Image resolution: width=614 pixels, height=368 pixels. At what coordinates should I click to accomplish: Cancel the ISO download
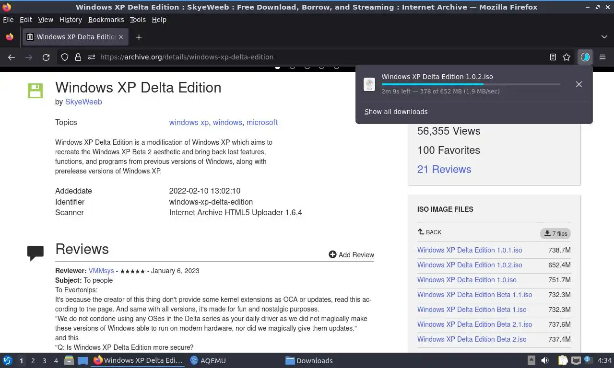(x=579, y=84)
